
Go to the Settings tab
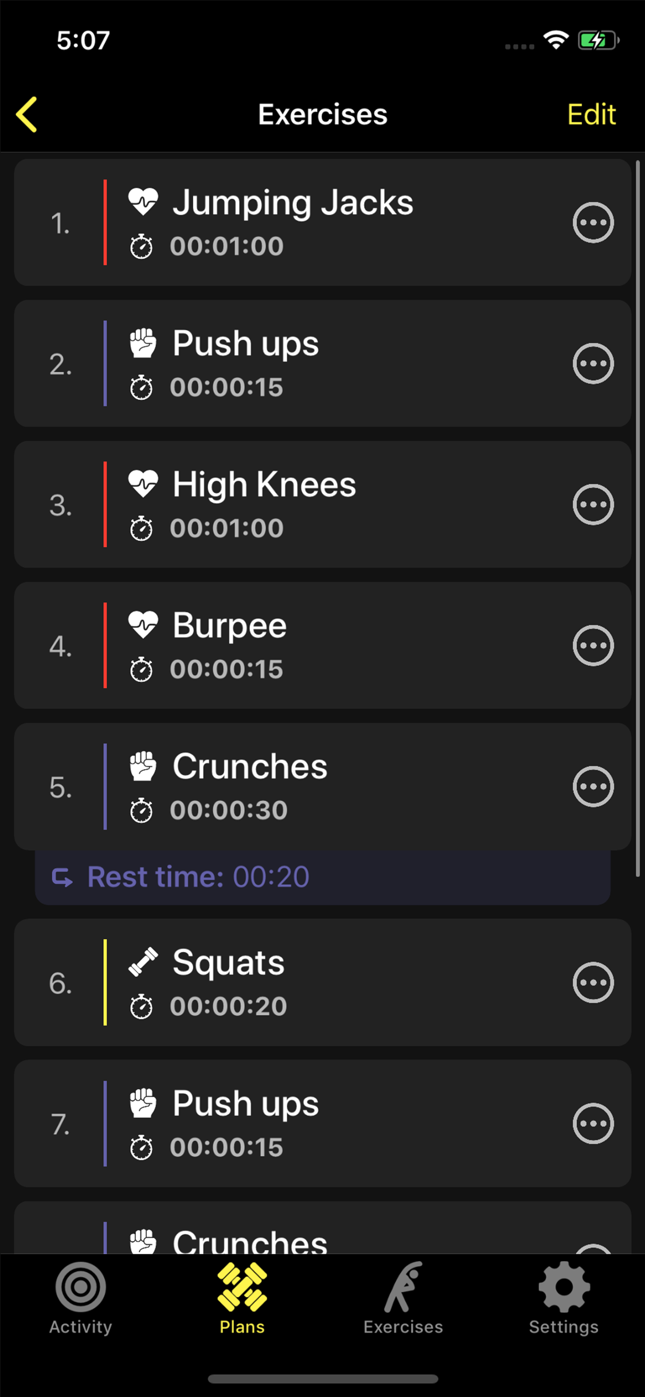pos(564,1298)
